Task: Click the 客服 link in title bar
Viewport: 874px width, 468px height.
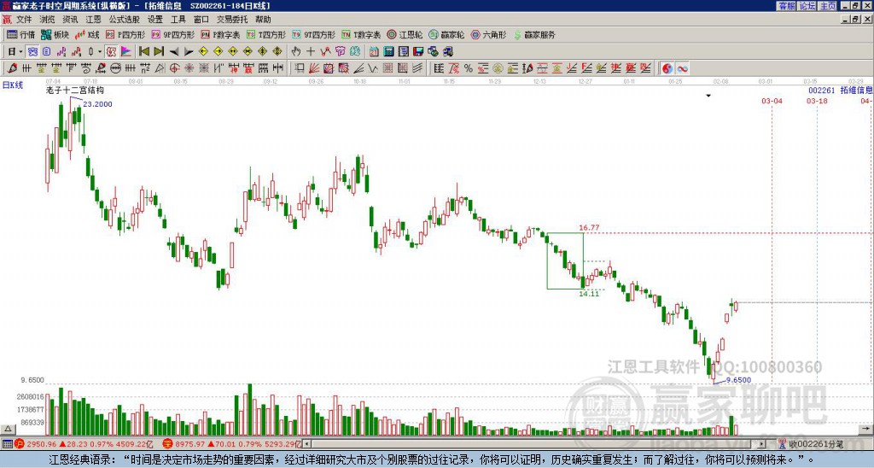Action: point(786,6)
